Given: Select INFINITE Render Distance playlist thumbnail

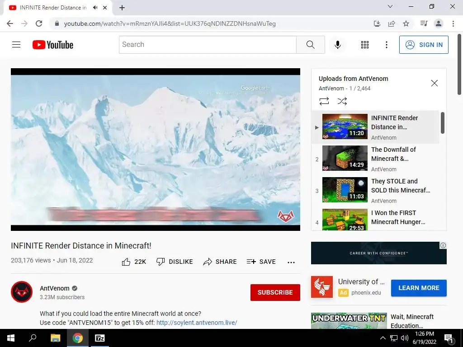Looking at the screenshot, I should [345, 127].
